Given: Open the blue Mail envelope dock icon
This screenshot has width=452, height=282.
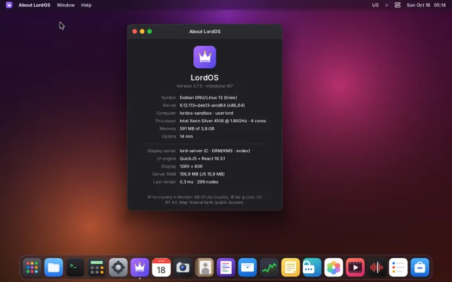Looking at the screenshot, I should (247, 268).
